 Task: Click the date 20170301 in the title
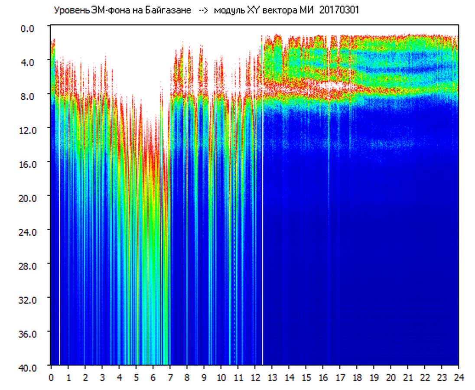click(x=339, y=10)
